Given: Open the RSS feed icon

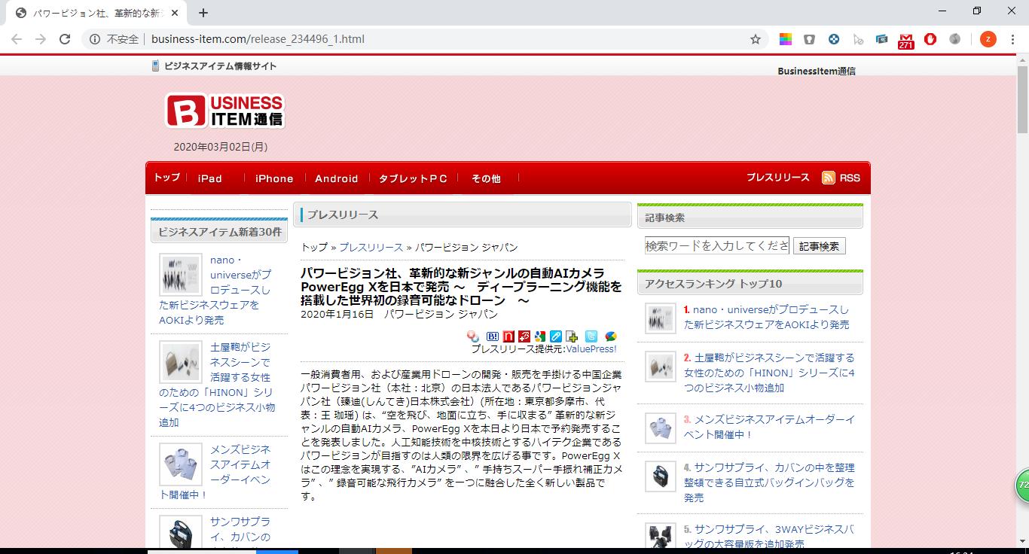Looking at the screenshot, I should pos(829,178).
